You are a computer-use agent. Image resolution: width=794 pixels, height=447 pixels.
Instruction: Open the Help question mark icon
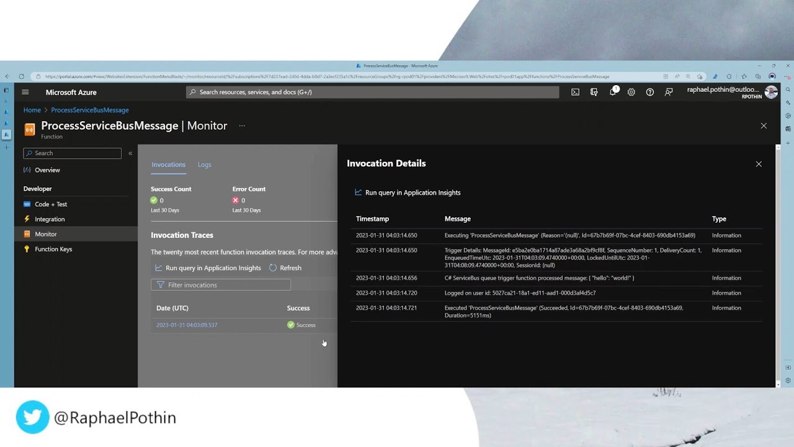coord(649,92)
